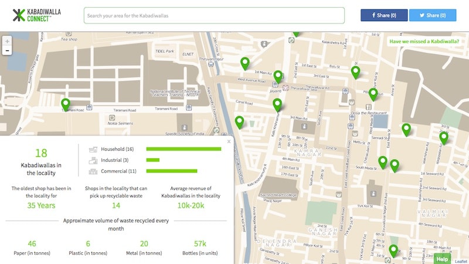Click the average revenue '10k-20k' value
Image resolution: width=469 pixels, height=264 pixels.
click(x=191, y=205)
